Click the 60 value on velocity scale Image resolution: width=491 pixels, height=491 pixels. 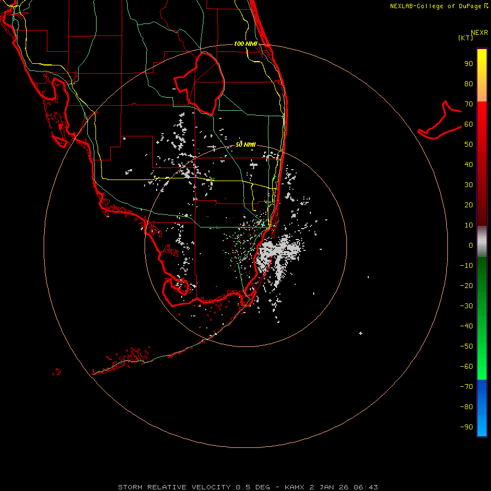point(469,124)
